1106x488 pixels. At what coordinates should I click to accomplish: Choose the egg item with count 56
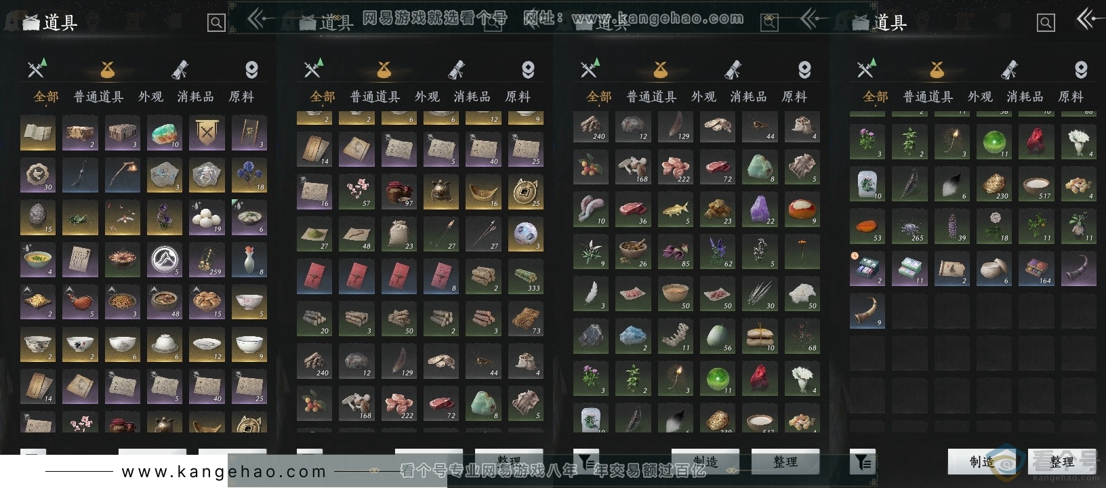coord(718,336)
